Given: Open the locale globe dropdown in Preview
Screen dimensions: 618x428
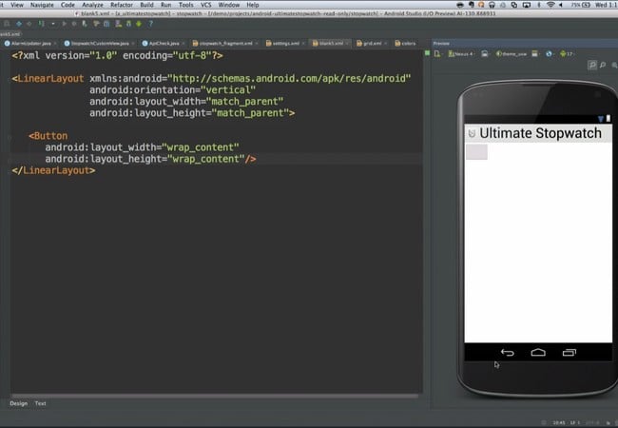Looking at the screenshot, I should pyautogui.click(x=549, y=53).
